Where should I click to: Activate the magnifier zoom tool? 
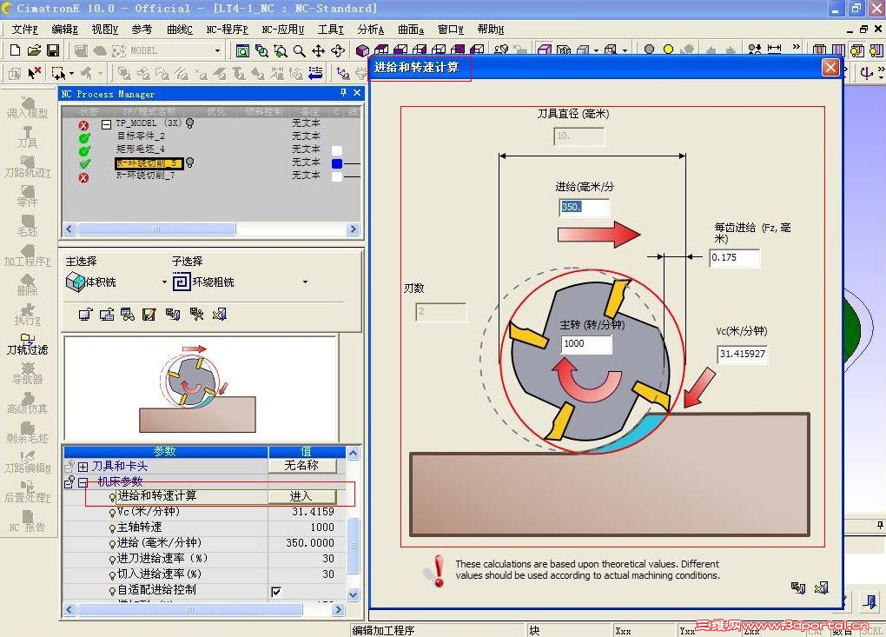[x=300, y=51]
